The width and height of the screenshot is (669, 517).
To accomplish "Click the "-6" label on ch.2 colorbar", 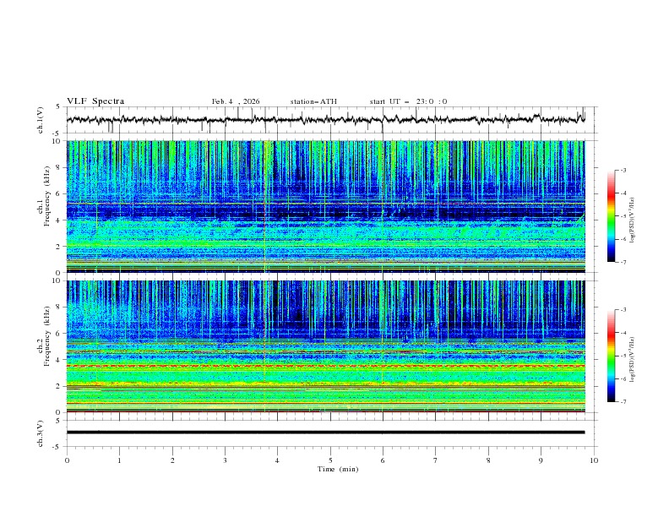I will coord(623,378).
